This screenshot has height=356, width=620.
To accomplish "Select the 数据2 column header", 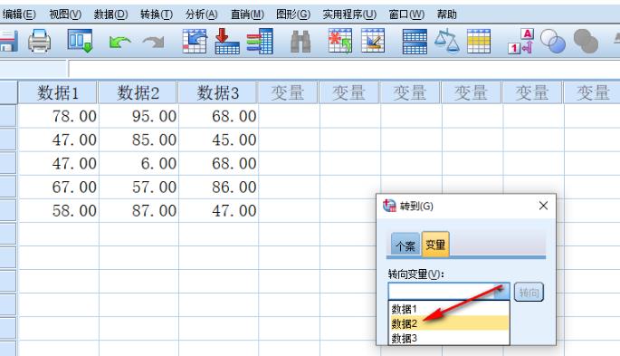I will point(138,93).
